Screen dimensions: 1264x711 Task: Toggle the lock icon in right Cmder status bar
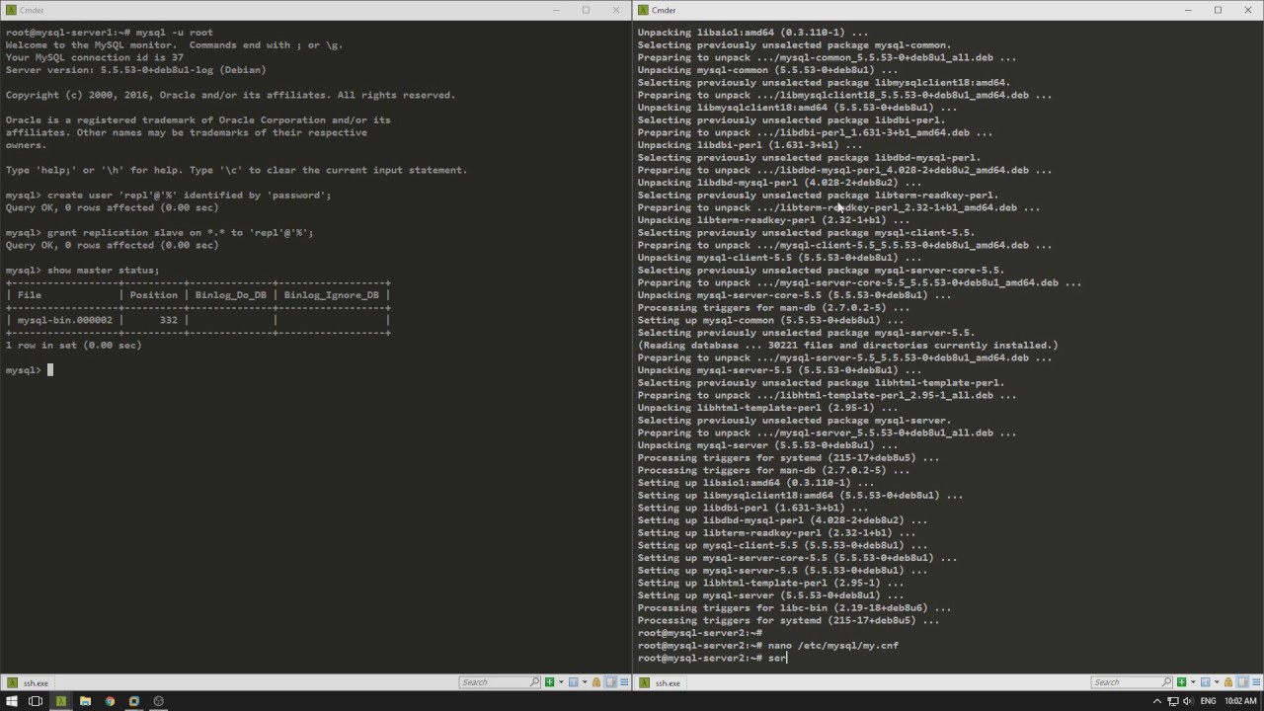tap(1228, 682)
